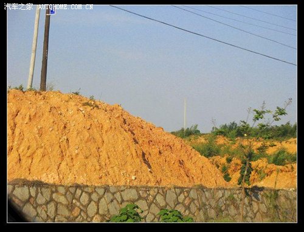The width and height of the screenshot is (304, 232).
Task: Click the AUTOHOME.COM.CN watermark text
Action: click(66, 7)
